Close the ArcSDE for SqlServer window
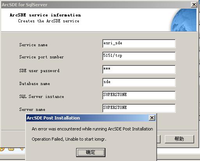Screen dimensions: 200x161 [194, 5]
